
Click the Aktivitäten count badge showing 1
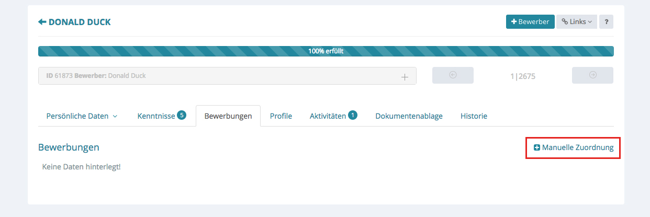[353, 115]
